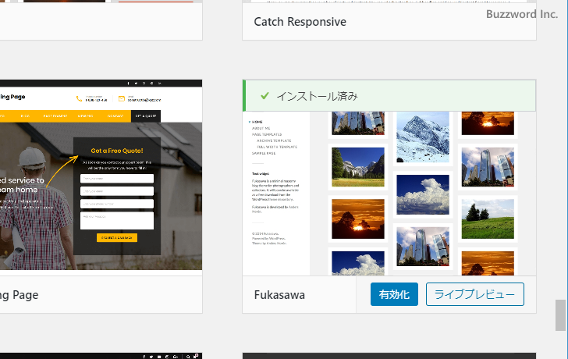This screenshot has width=568, height=359.
Task: Click the envelope email icon in the landing page header
Action: tap(121, 98)
